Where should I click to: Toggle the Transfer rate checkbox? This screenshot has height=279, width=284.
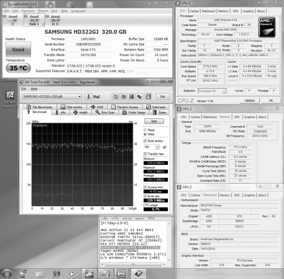pos(145,154)
